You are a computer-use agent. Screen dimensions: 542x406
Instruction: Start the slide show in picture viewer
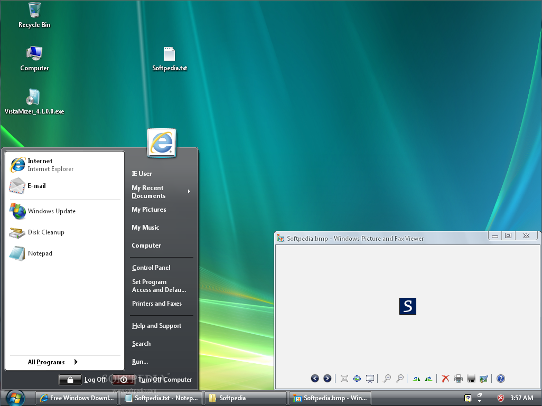click(370, 379)
